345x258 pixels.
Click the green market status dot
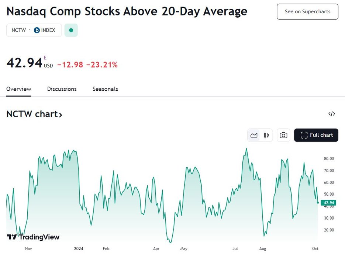point(71,30)
